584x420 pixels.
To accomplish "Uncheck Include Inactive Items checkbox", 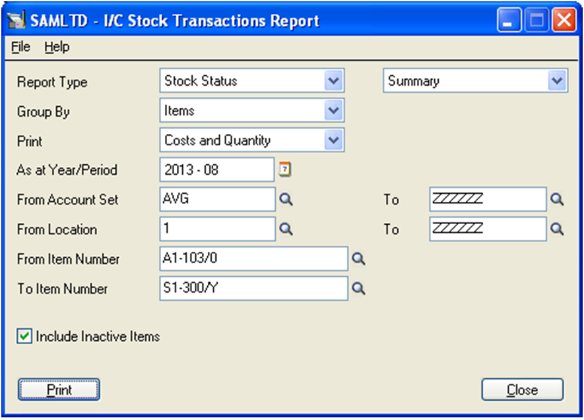I will click(x=24, y=336).
